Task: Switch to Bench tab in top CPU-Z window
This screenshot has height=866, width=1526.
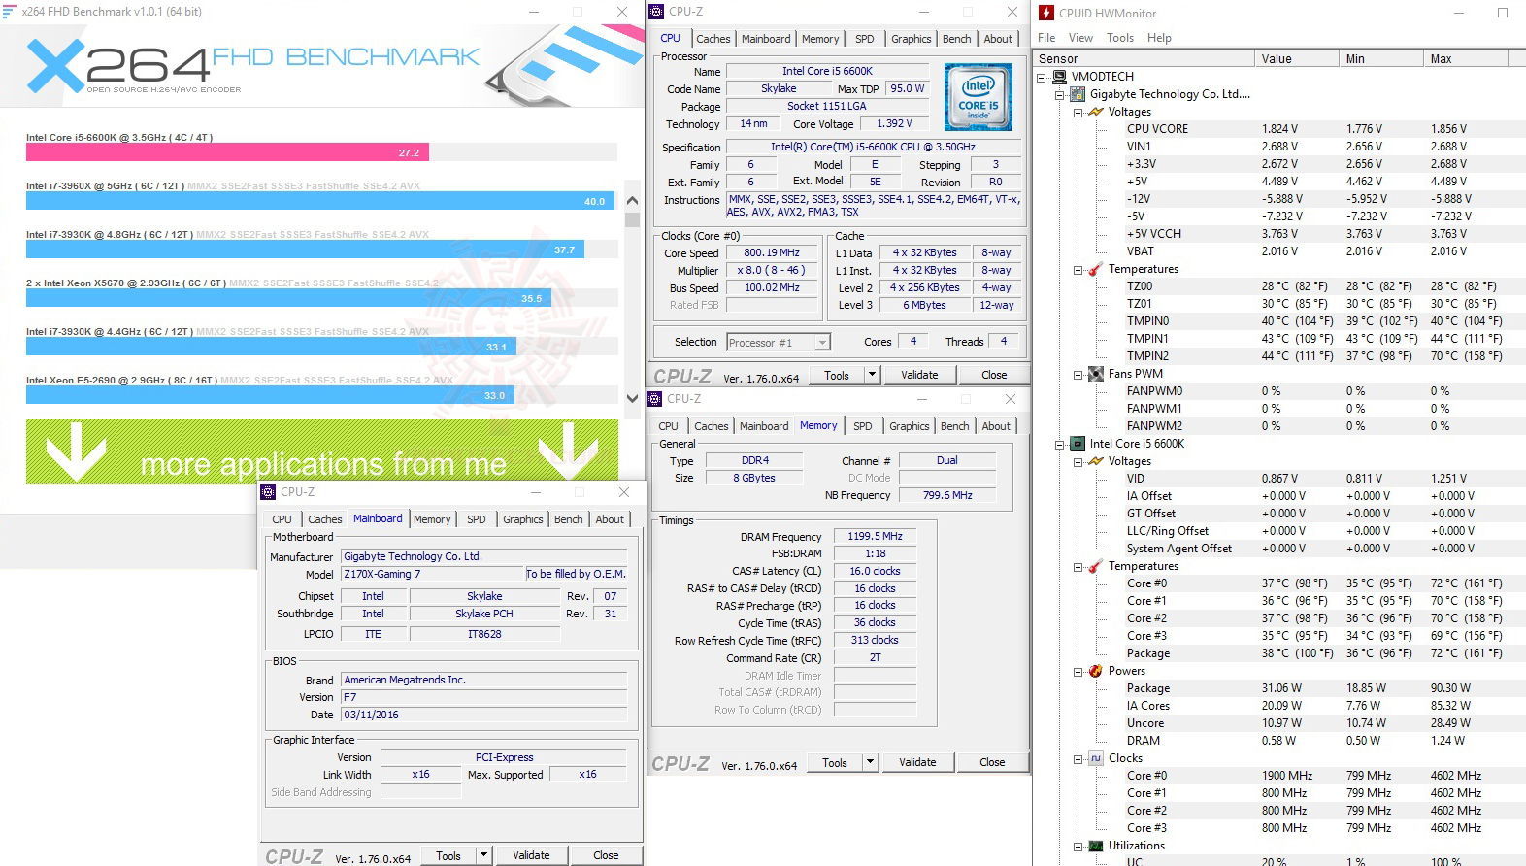Action: coord(956,39)
